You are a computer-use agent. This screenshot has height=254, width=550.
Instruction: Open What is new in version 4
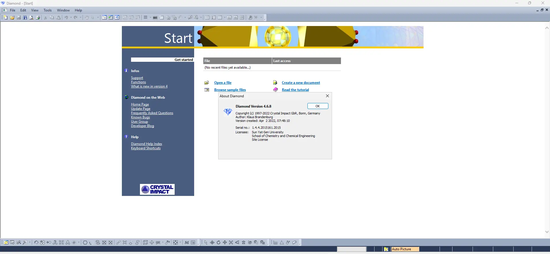pyautogui.click(x=149, y=86)
